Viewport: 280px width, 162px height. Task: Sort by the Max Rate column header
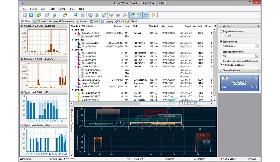click(x=198, y=26)
